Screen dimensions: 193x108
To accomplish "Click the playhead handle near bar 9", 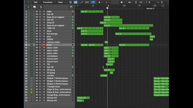I will [x=107, y=8].
